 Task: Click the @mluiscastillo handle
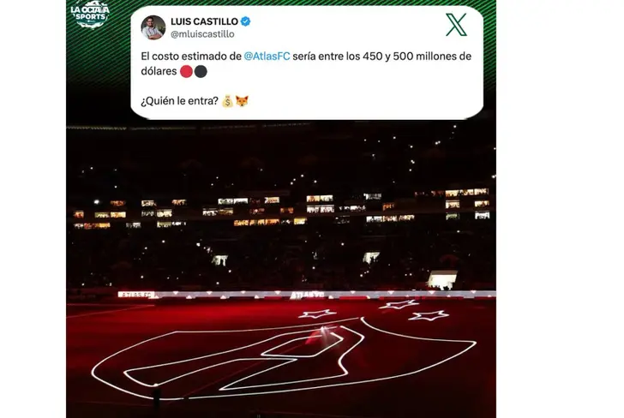[202, 34]
